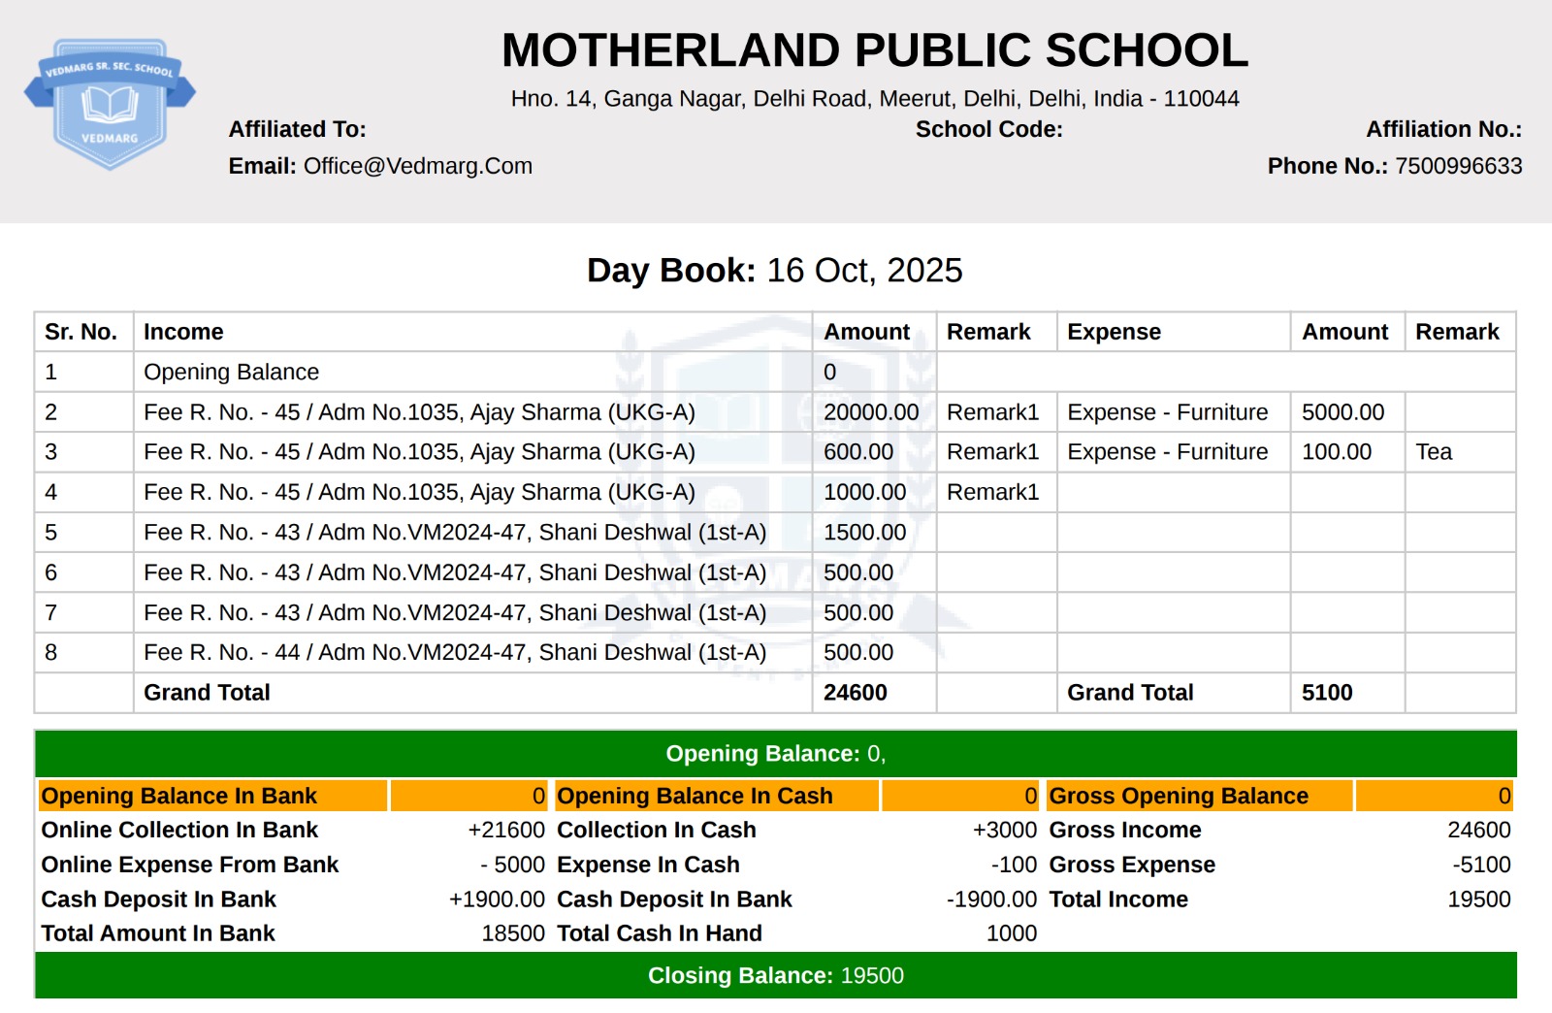Click the Day Book date 16 Oct, 2025
The height and width of the screenshot is (1013, 1552).
click(861, 272)
